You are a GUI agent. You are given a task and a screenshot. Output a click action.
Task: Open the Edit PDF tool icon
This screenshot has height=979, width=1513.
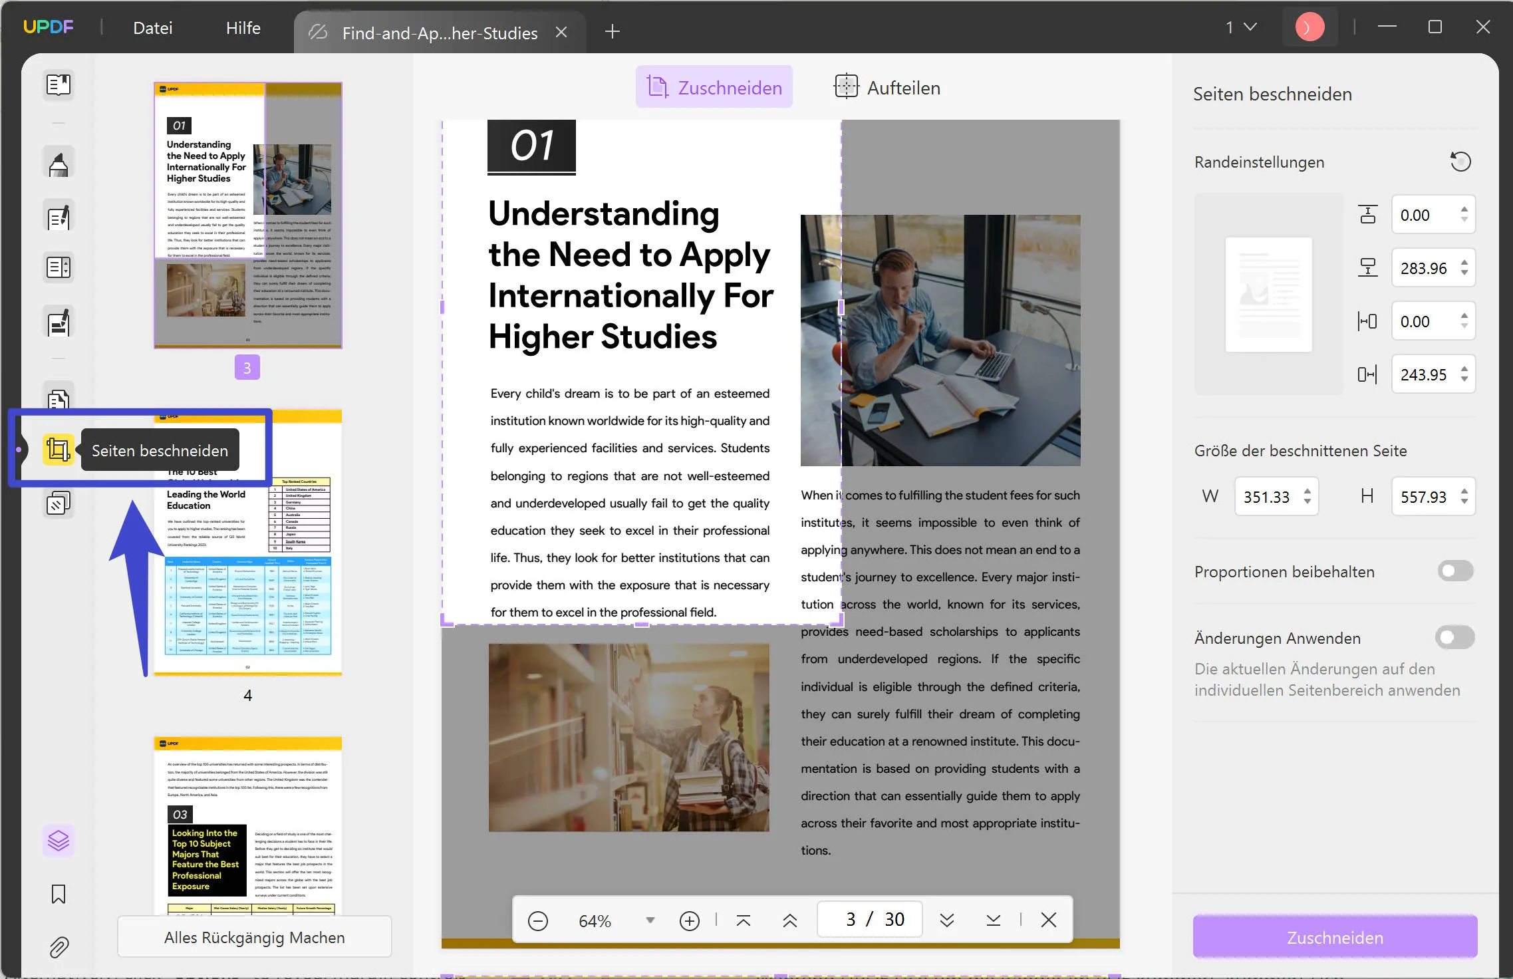coord(59,217)
